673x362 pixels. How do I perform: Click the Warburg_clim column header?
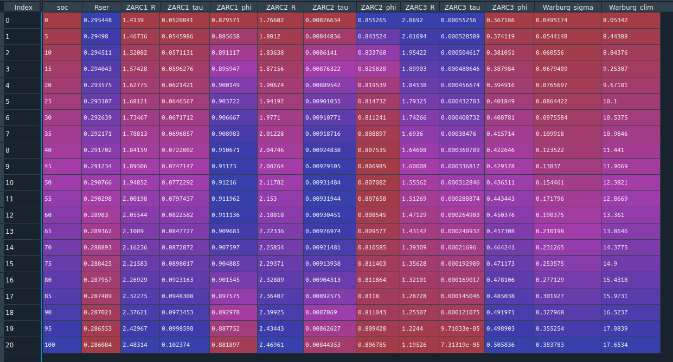(x=631, y=8)
